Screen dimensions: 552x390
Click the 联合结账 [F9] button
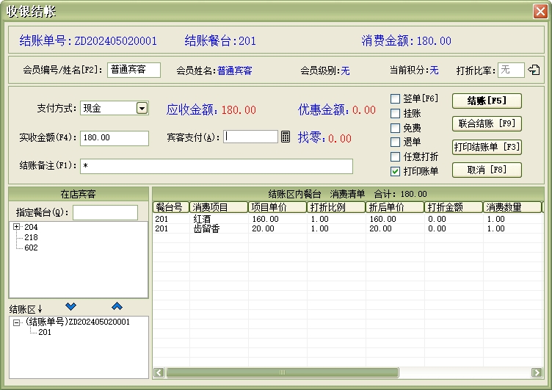[x=487, y=123]
